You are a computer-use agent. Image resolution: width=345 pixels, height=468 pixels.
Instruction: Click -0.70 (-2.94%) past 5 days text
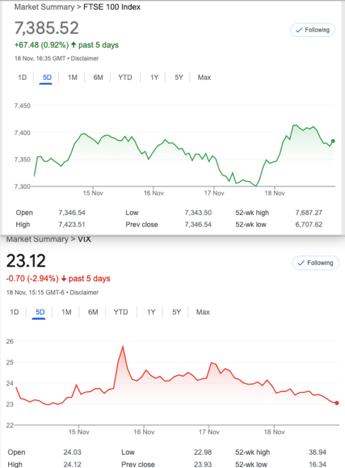pos(58,278)
